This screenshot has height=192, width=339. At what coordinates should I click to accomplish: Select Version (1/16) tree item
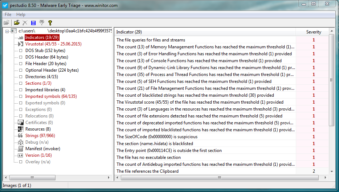coord(38,155)
